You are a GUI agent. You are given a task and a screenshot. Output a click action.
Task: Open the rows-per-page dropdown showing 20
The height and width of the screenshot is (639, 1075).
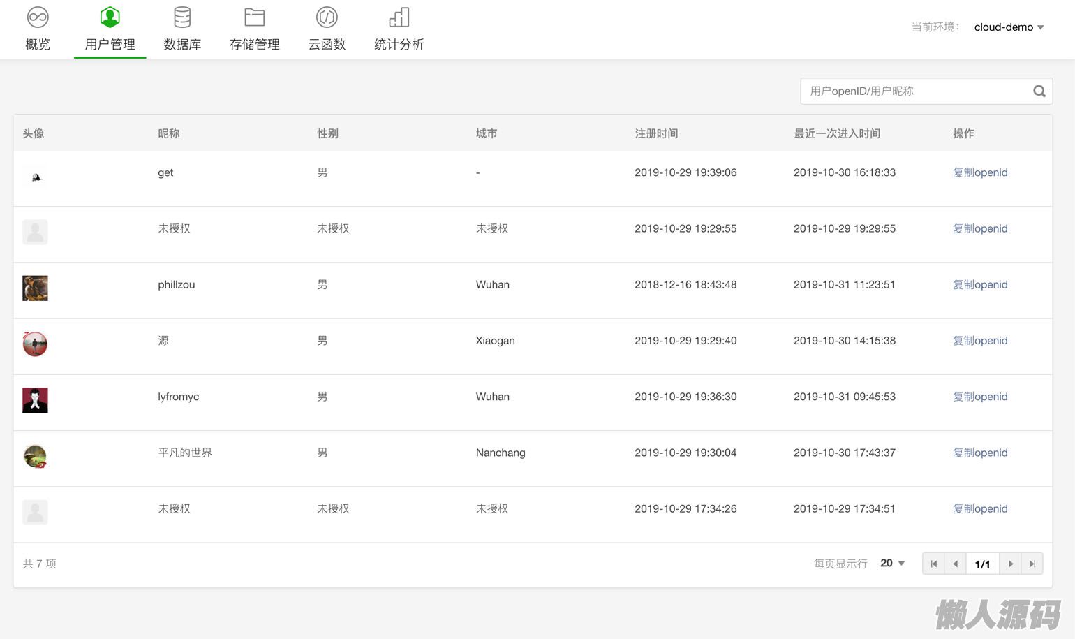click(x=892, y=563)
